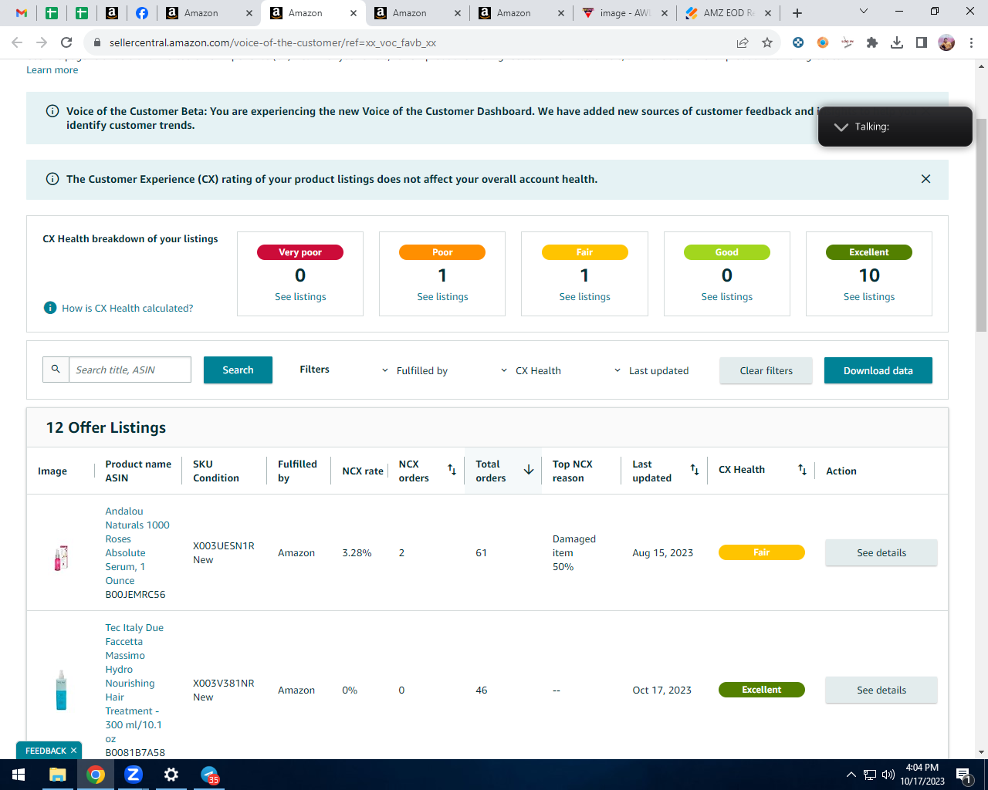
Task: Click the page vertical scrollbar
Action: pyautogui.click(x=981, y=224)
